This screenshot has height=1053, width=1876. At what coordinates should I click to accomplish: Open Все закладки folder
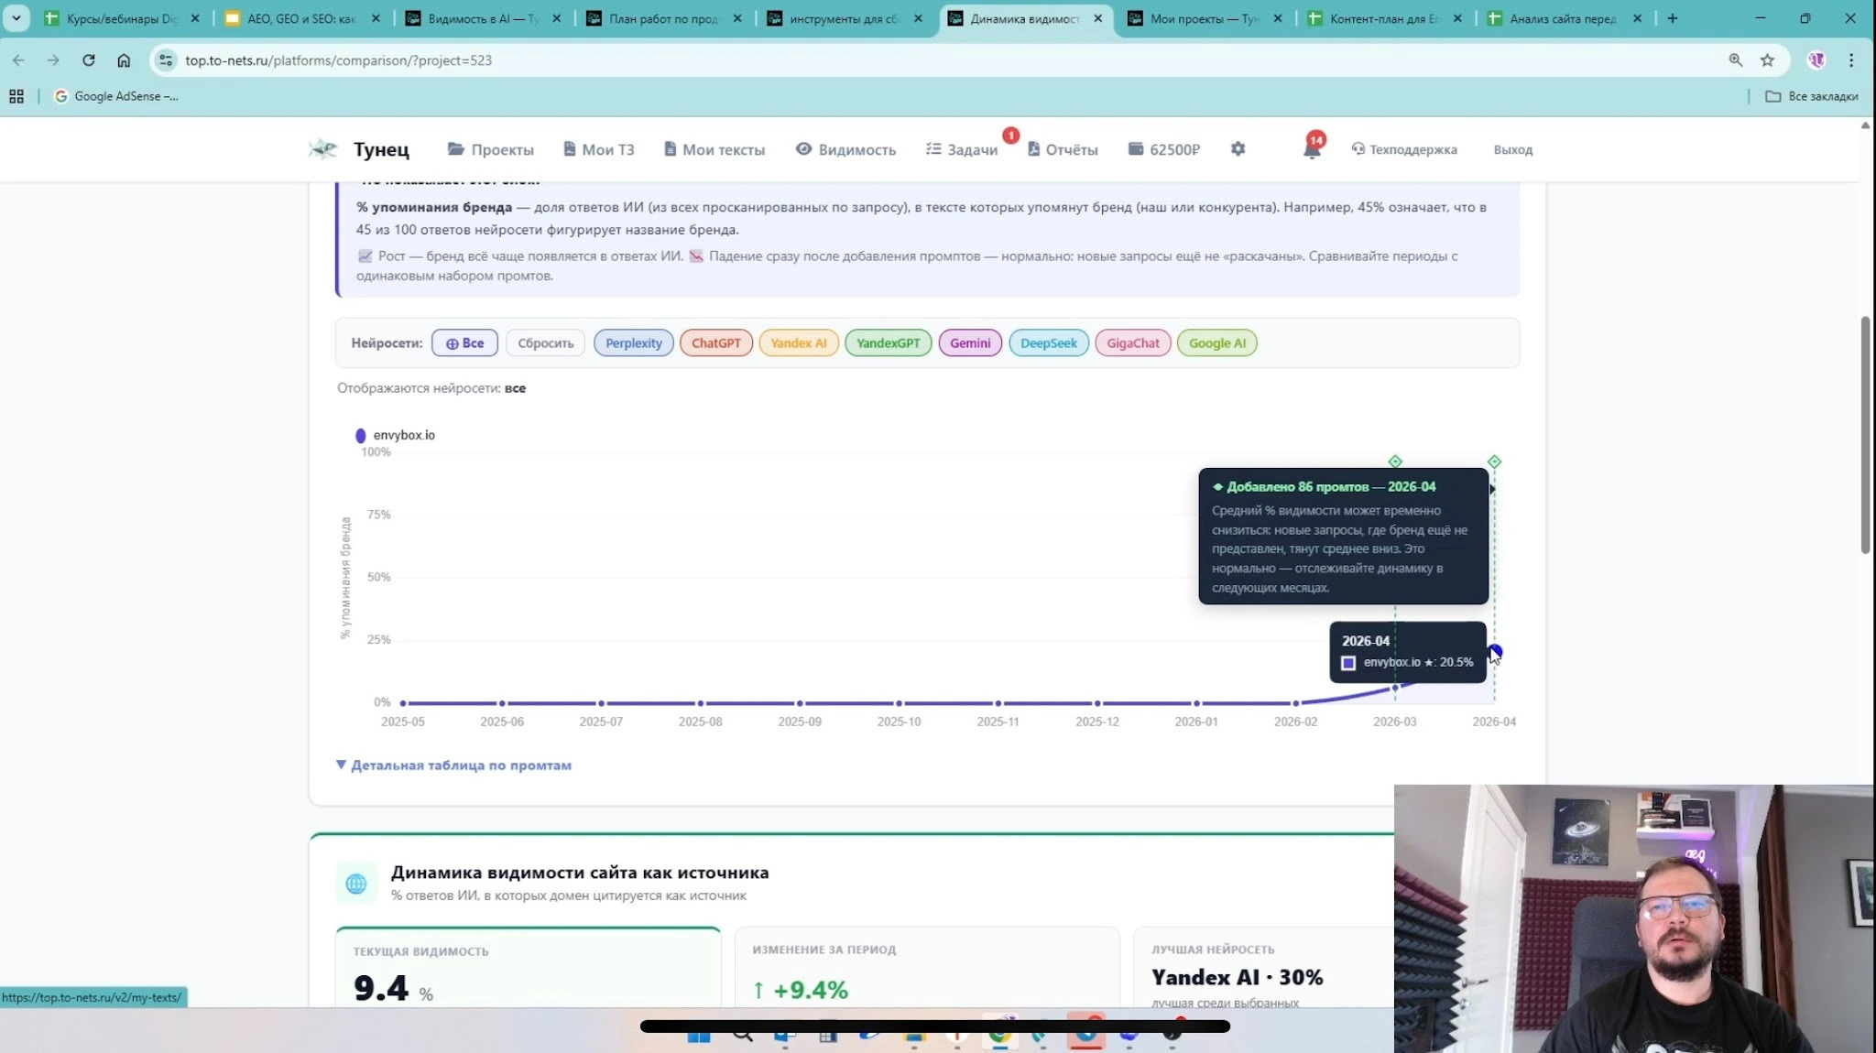[x=1811, y=96]
